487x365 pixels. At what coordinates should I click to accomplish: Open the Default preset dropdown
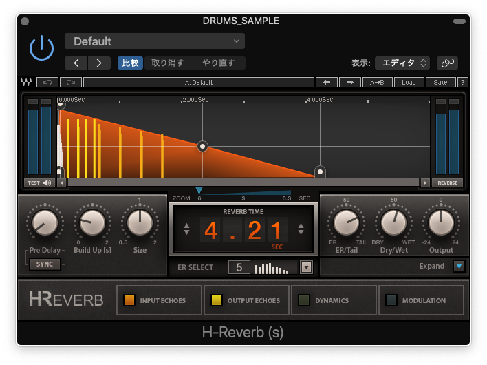click(155, 41)
